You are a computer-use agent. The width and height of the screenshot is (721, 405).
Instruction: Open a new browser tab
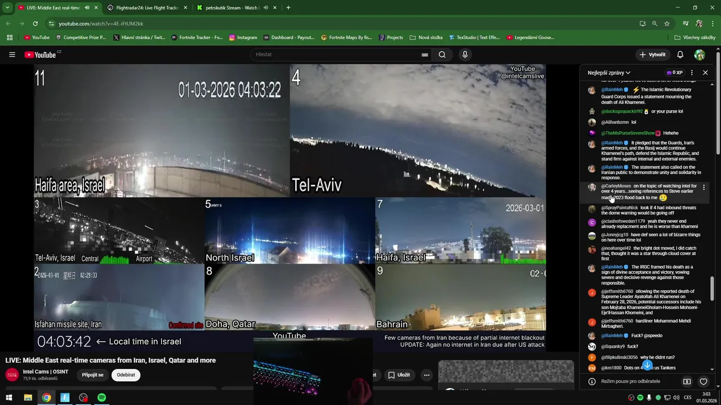(x=288, y=8)
